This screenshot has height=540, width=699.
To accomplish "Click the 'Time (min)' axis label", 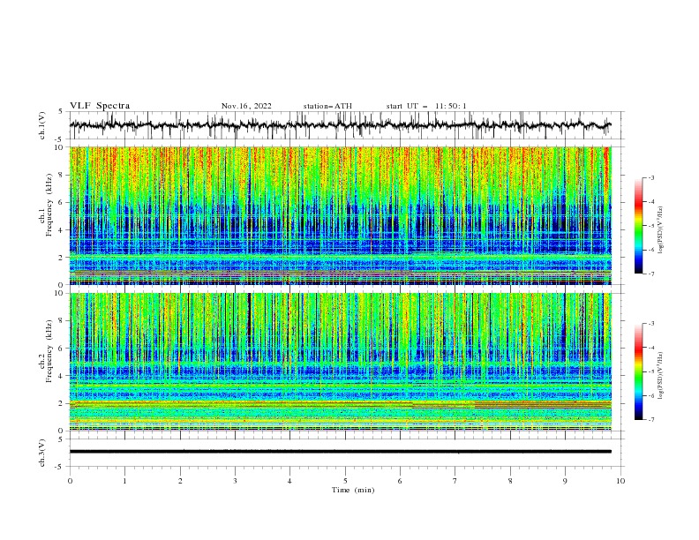I will click(x=353, y=490).
